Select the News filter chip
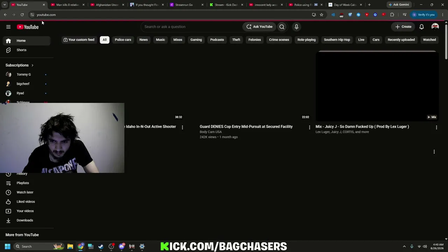This screenshot has width=448, height=252. (143, 40)
